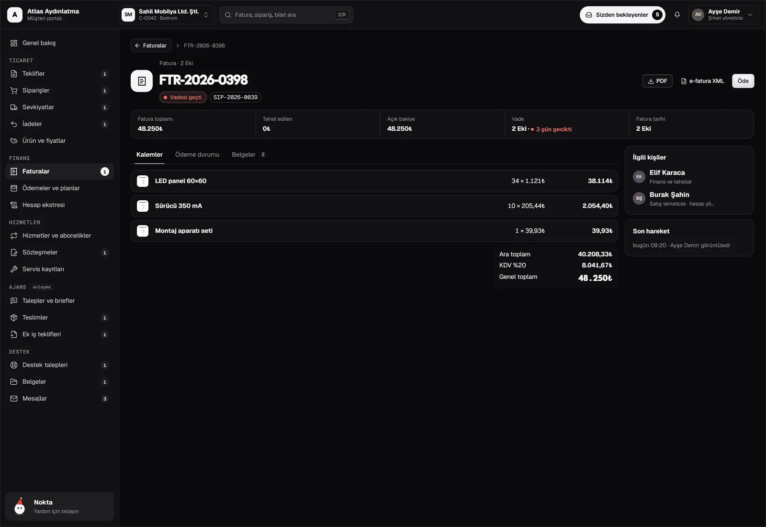Download the e-fatura XML

tap(702, 81)
